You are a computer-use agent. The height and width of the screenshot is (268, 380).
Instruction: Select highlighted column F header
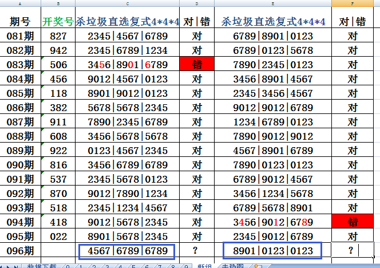[x=353, y=3]
